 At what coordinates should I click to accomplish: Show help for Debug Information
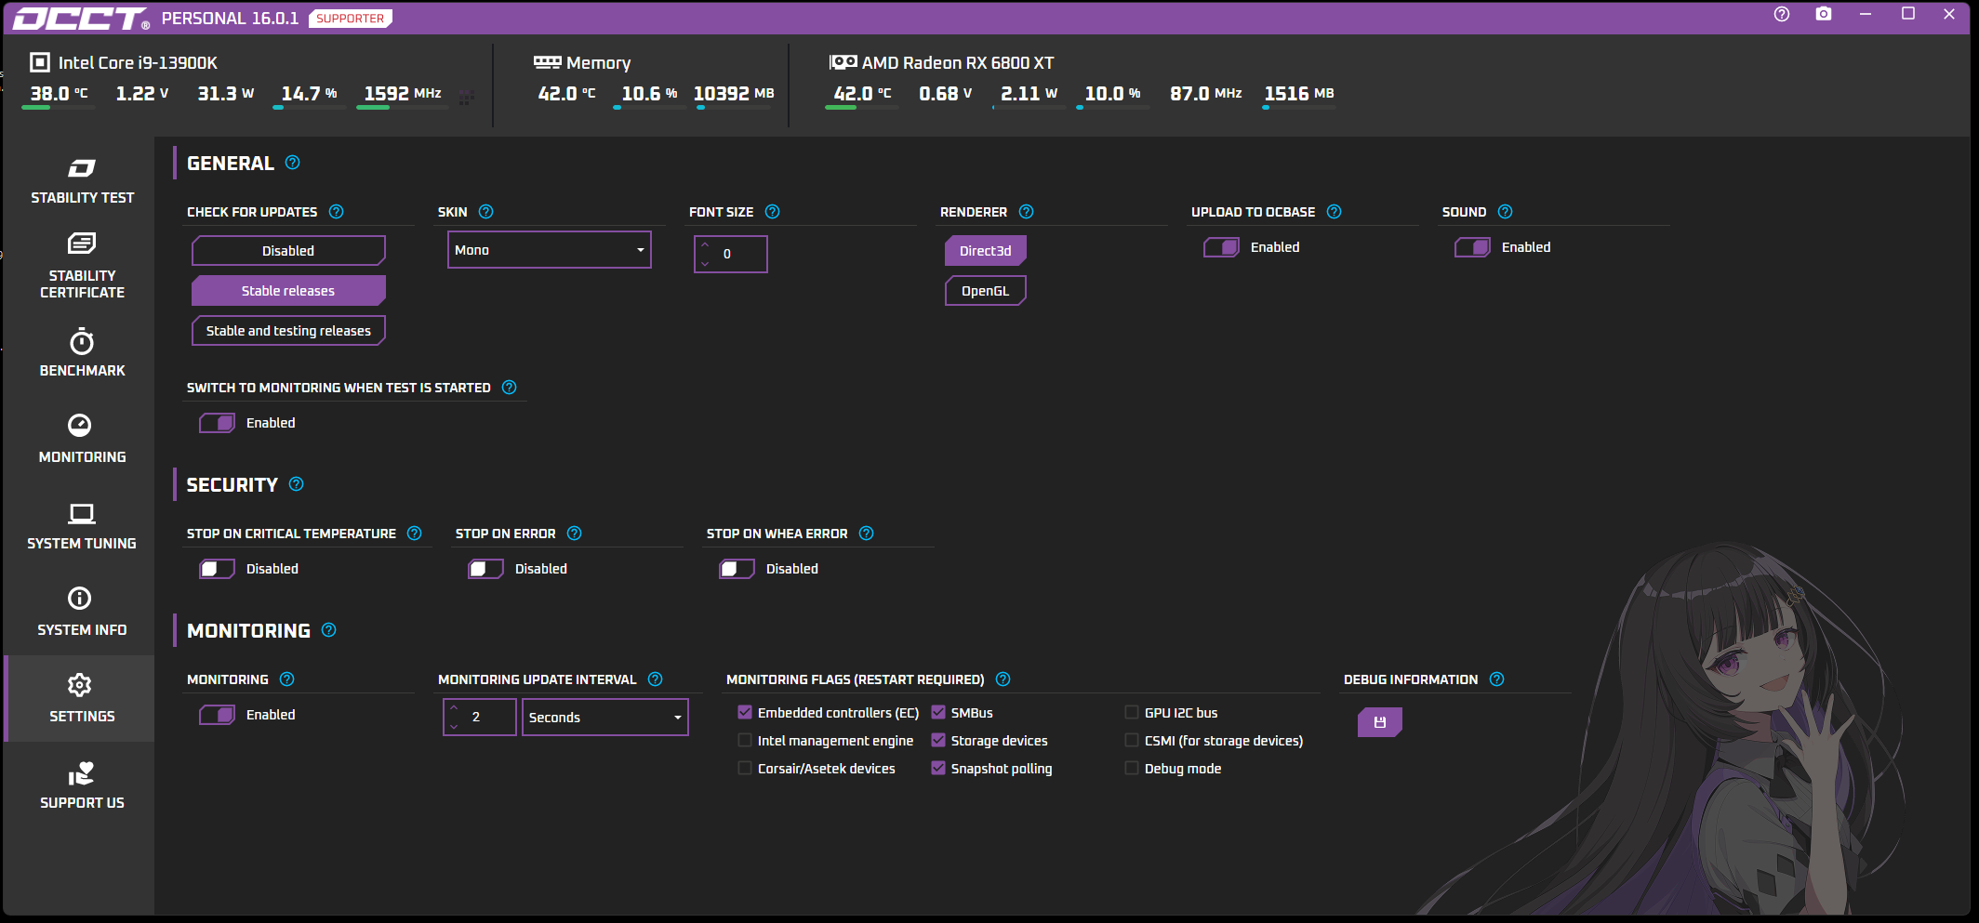(x=1496, y=679)
